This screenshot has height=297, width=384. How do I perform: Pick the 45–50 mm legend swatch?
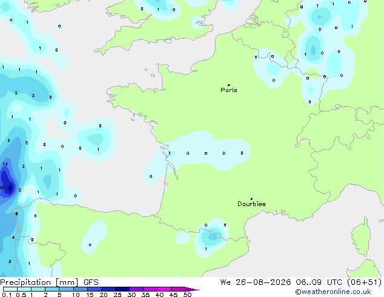coord(178,289)
